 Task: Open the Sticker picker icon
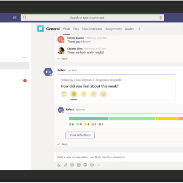click(85, 165)
